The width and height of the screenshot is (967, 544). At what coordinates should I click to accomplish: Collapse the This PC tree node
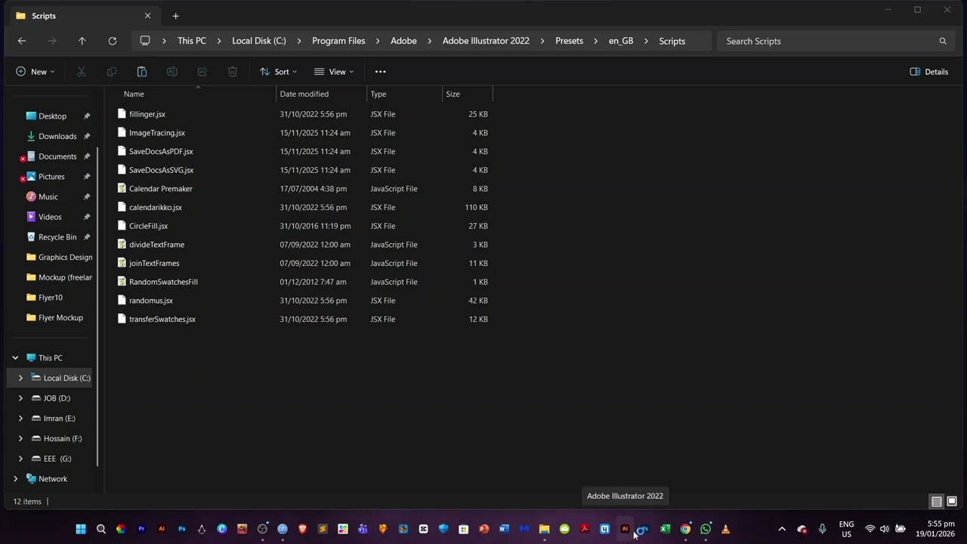click(15, 358)
